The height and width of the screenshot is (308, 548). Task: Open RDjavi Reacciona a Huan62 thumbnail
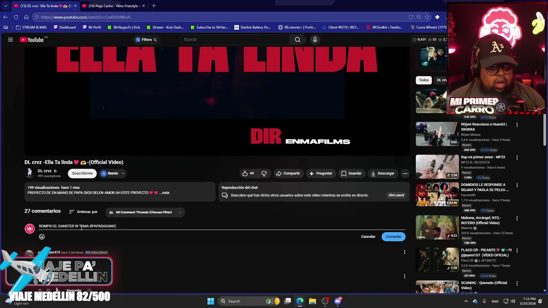click(437, 134)
